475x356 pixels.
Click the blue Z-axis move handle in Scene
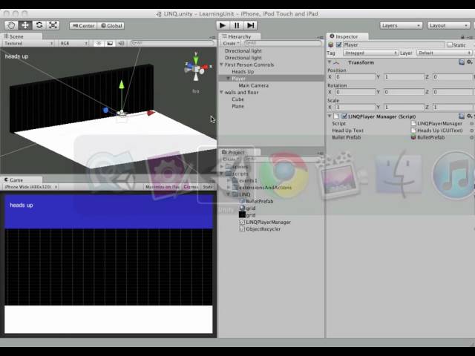click(x=105, y=111)
